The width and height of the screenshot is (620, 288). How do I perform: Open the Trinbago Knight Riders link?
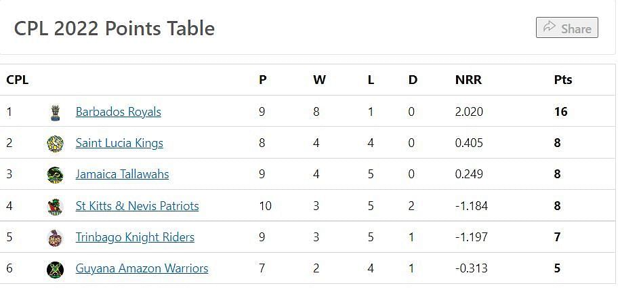pos(135,237)
